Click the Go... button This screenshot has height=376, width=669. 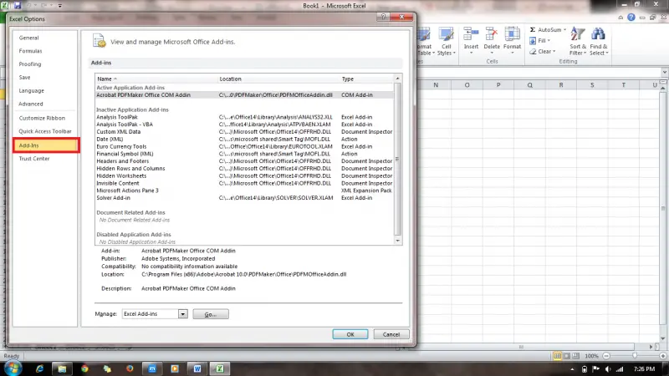(x=211, y=314)
